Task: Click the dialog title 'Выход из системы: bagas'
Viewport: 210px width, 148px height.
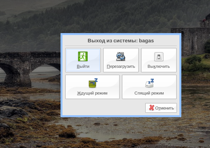Action: [121, 40]
